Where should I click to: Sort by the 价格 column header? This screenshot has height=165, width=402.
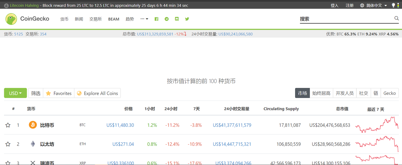point(128,109)
